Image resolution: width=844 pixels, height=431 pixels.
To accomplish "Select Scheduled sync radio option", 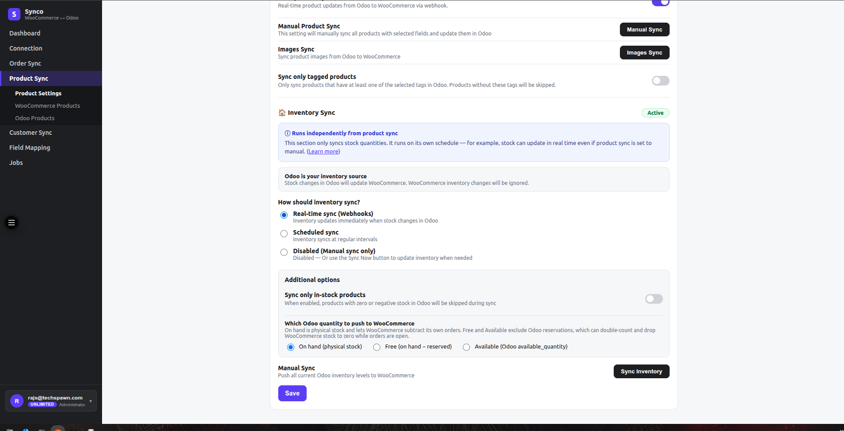I will [x=284, y=234].
